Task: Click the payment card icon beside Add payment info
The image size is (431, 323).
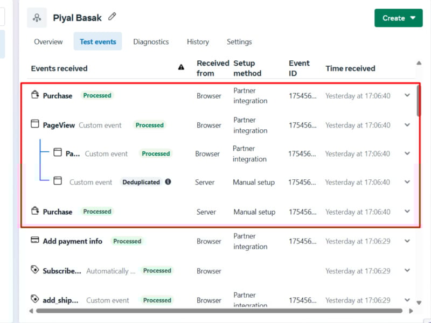Action: (35, 241)
